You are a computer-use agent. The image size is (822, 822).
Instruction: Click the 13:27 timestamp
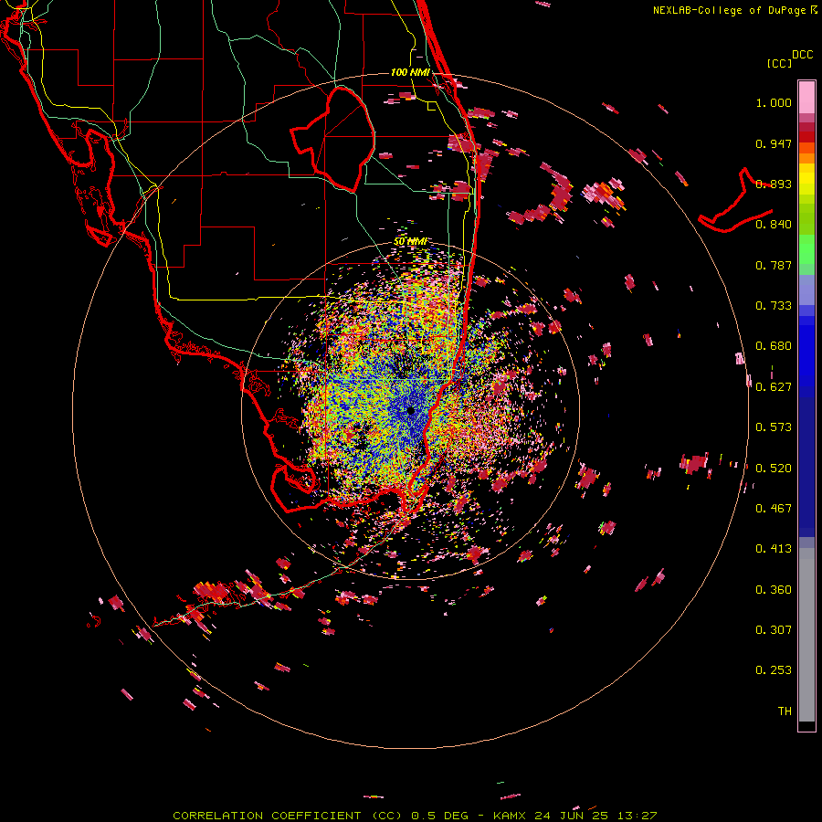[x=637, y=816]
